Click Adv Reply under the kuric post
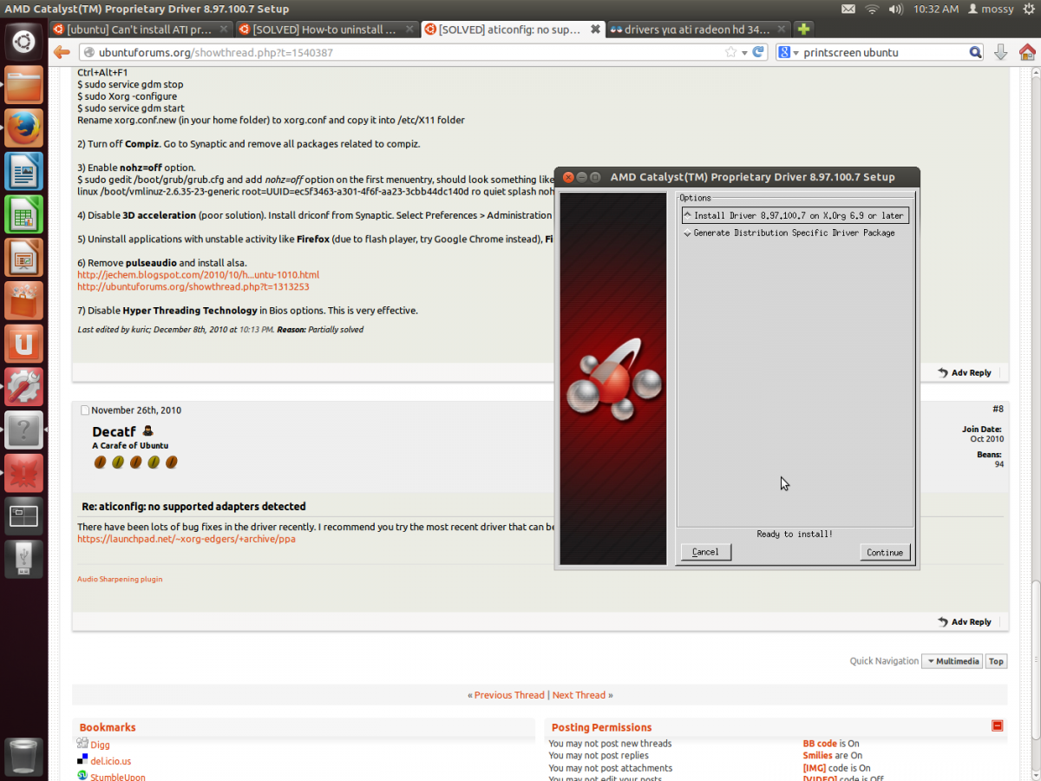 (x=964, y=372)
